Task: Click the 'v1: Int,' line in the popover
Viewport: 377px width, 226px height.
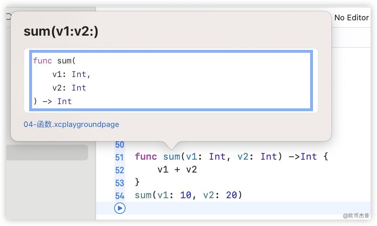Action: click(x=71, y=74)
